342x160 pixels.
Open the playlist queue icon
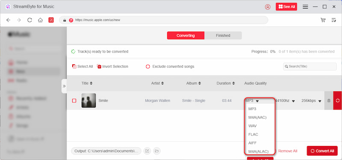pyautogui.click(x=334, y=20)
